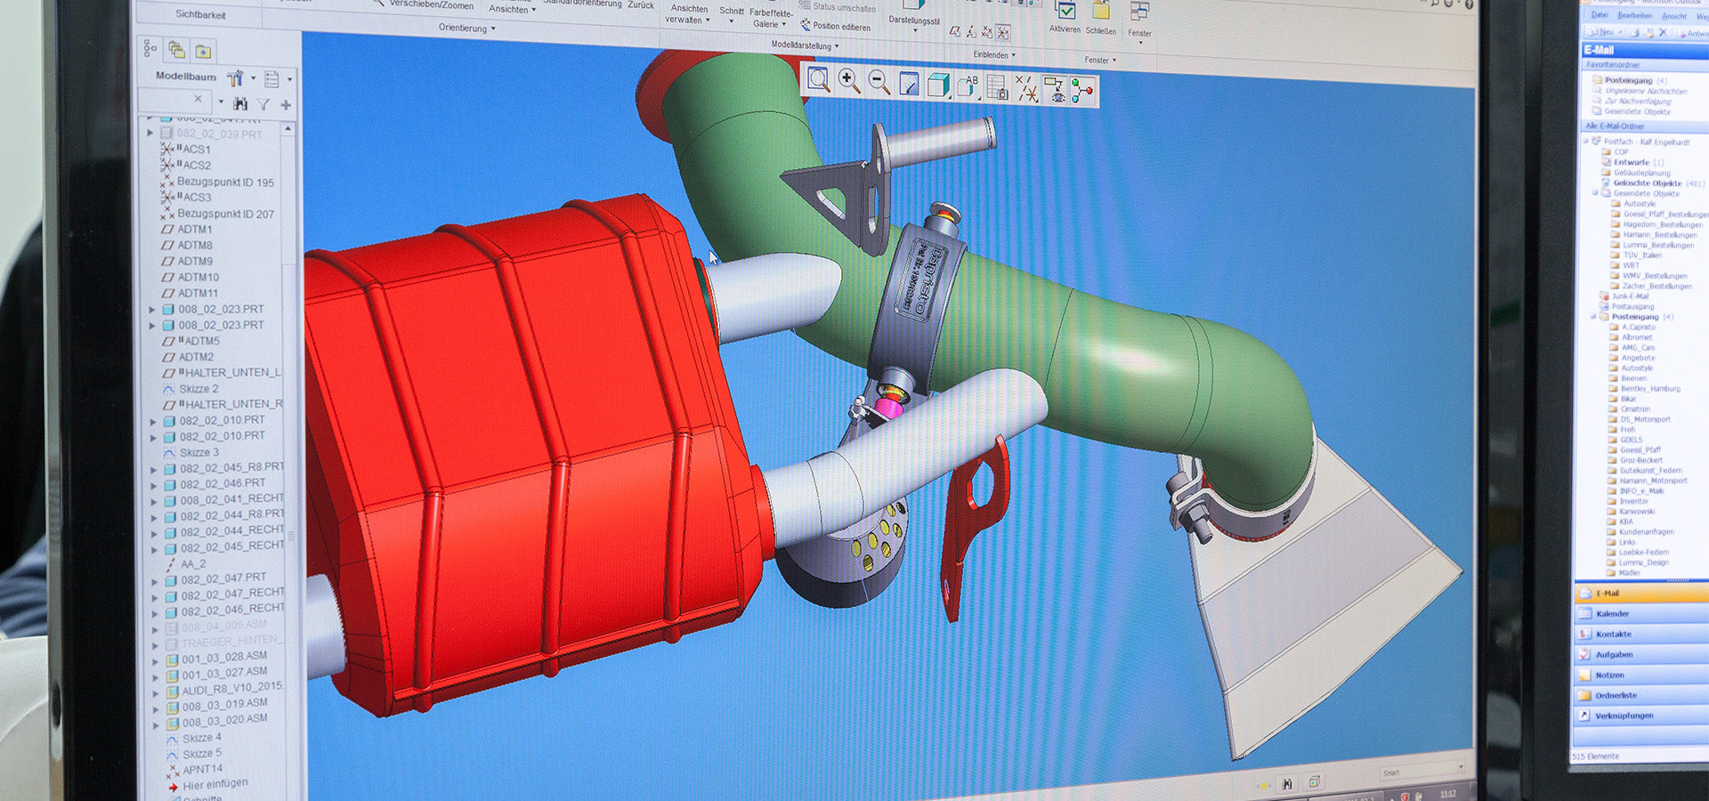1709x801 pixels.
Task: Click the filter funnel icon in model tree
Action: click(x=263, y=105)
